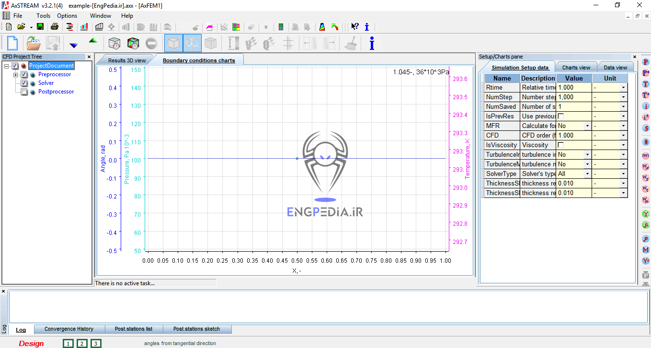Image resolution: width=651 pixels, height=348 pixels.
Task: Collapse the ProjectDocument tree node
Action: pyautogui.click(x=7, y=66)
